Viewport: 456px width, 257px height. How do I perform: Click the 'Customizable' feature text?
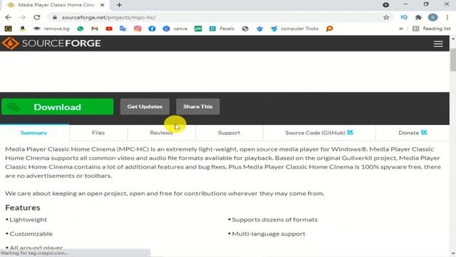(x=31, y=234)
